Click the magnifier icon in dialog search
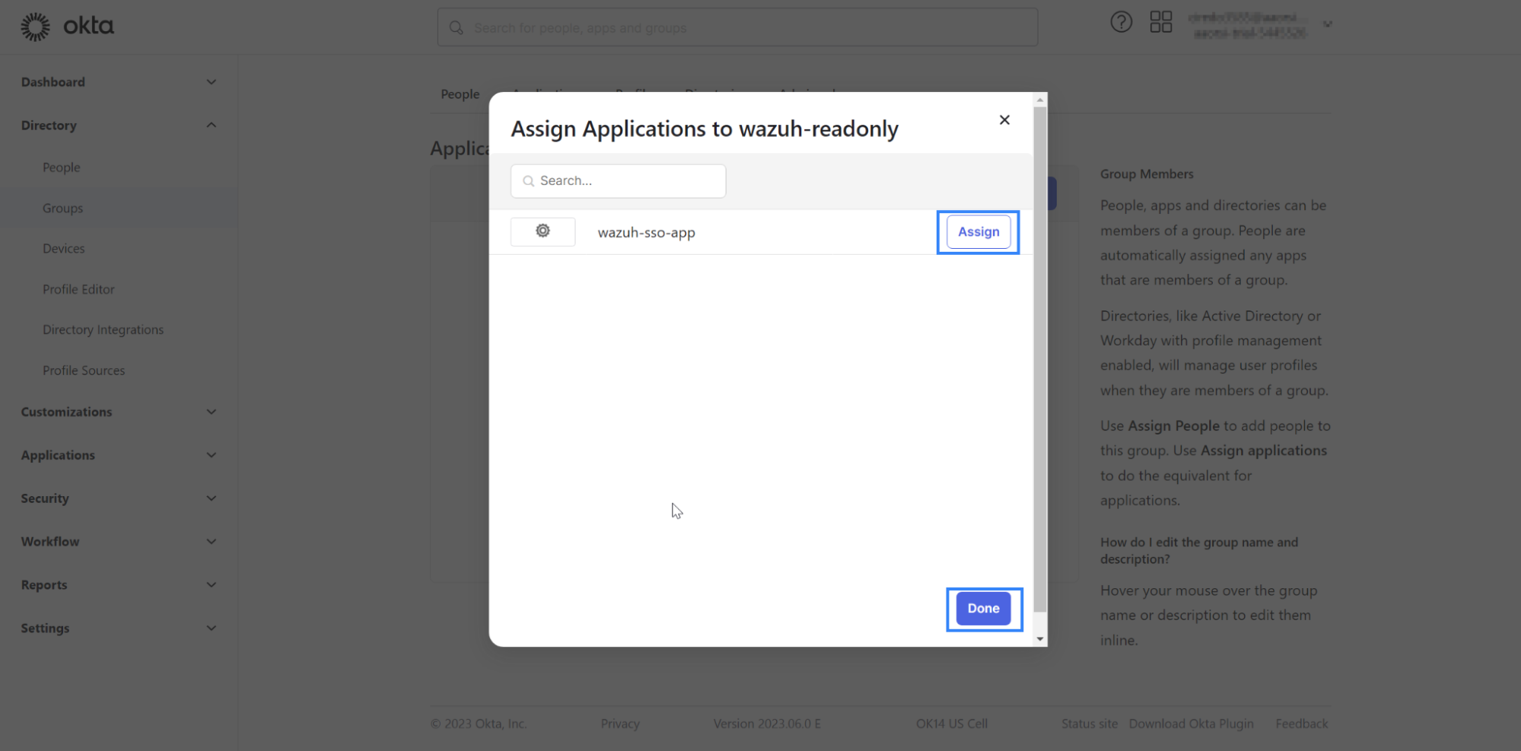This screenshot has width=1521, height=751. (528, 181)
